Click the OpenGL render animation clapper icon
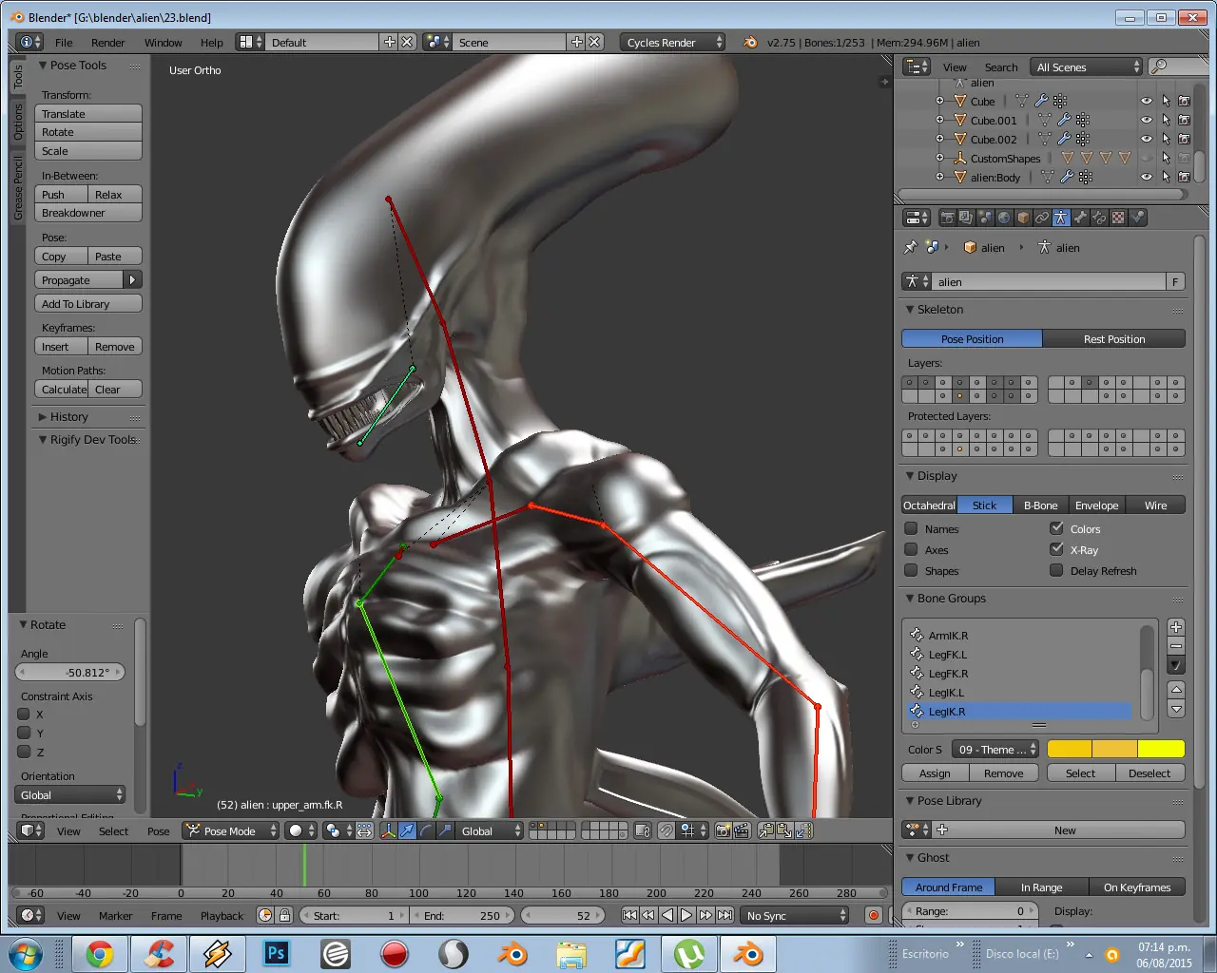1217x973 pixels. pos(742,830)
